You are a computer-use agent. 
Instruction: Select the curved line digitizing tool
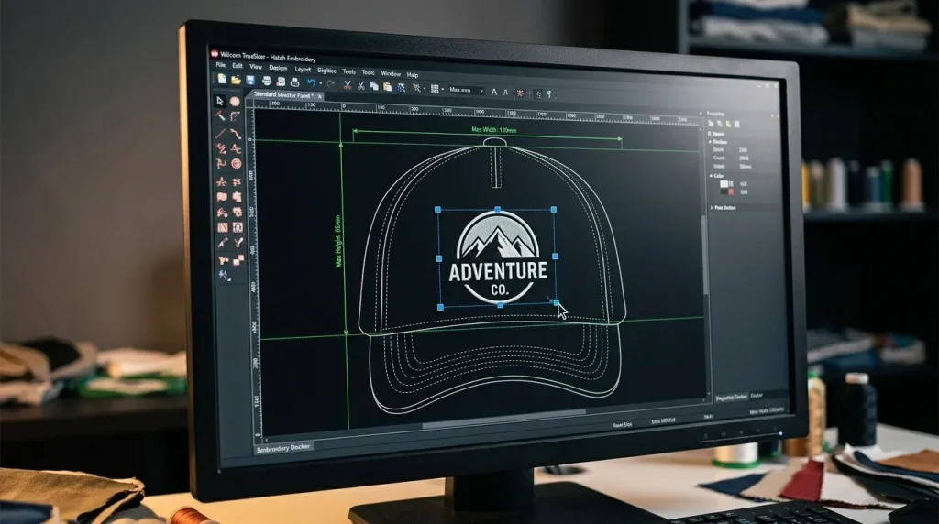(236, 134)
